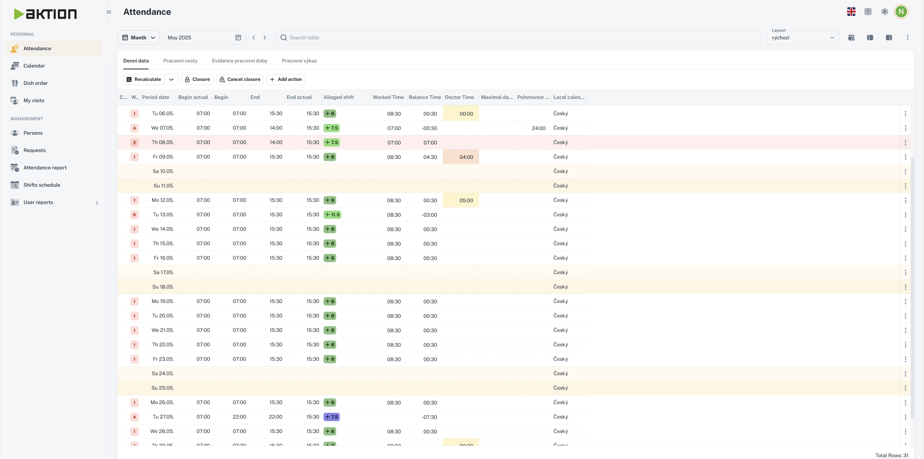Screen dimensions: 924x459
Task: Open the UK flag language selector
Action: click(851, 12)
